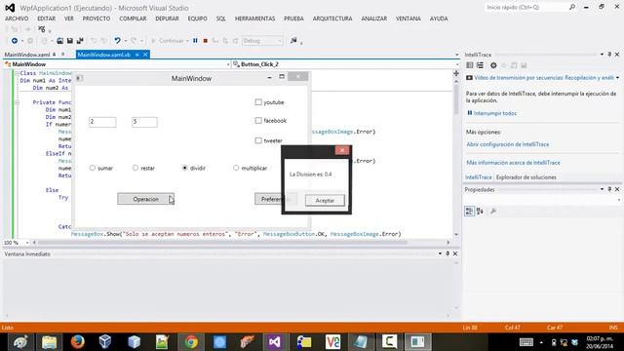Open the HERRAMIENTAS menu
The image size is (624, 351).
254,19
